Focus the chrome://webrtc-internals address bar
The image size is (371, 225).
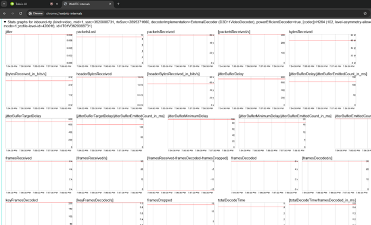pos(64,14)
